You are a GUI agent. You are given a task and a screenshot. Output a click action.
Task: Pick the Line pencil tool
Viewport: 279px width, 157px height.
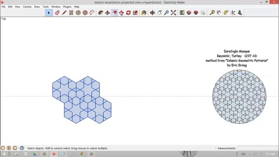coord(64,13)
